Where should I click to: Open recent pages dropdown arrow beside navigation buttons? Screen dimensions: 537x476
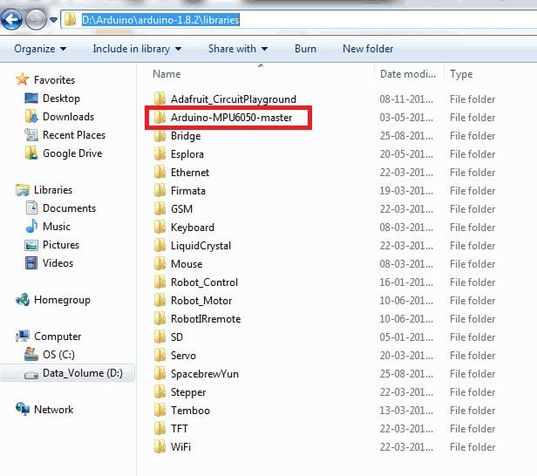pyautogui.click(x=54, y=19)
